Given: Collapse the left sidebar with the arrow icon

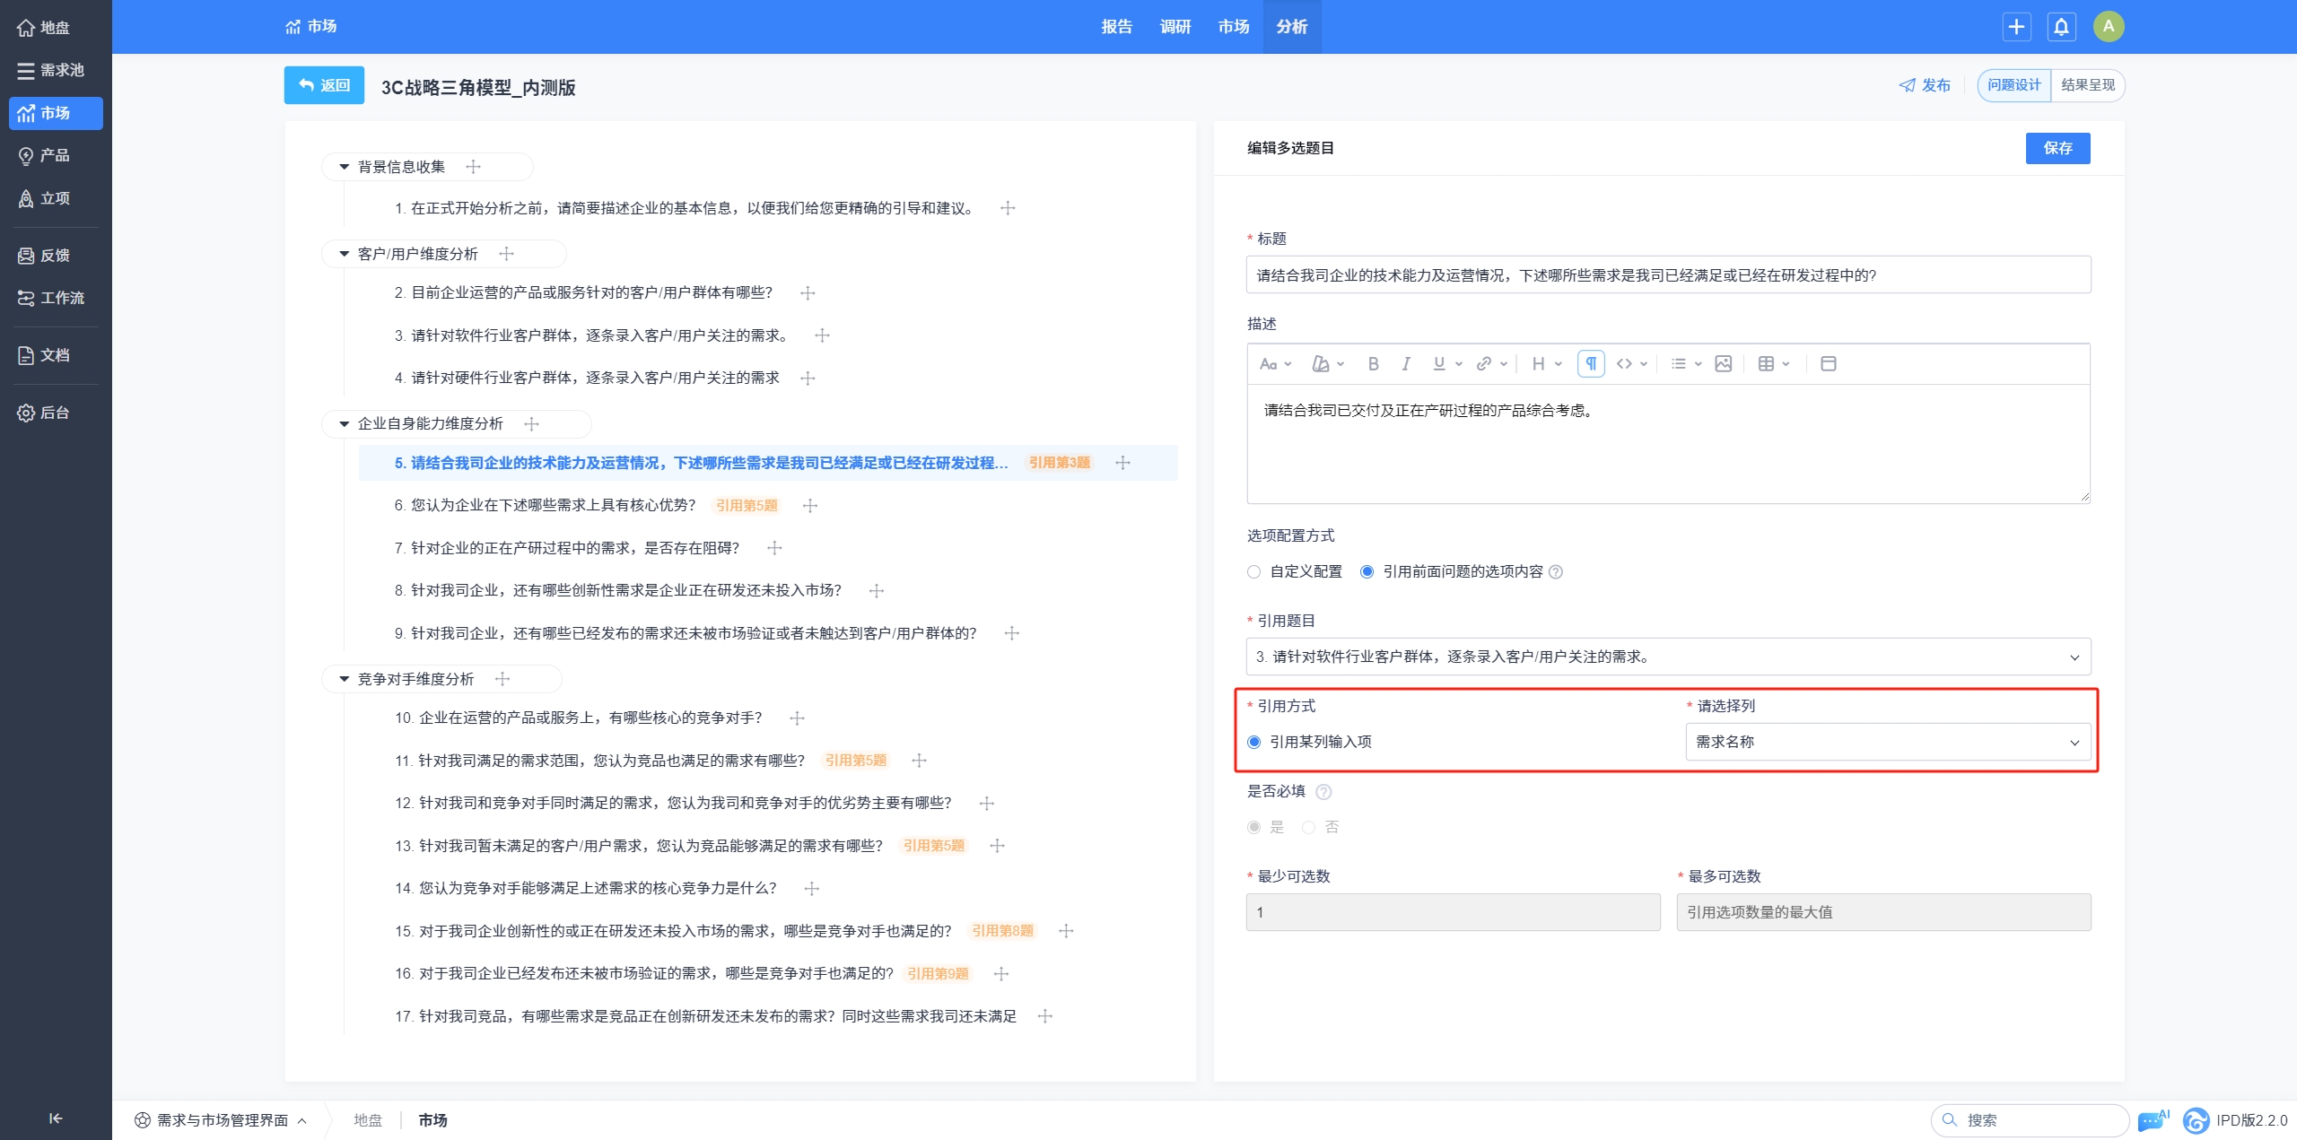Looking at the screenshot, I should click(x=56, y=1118).
